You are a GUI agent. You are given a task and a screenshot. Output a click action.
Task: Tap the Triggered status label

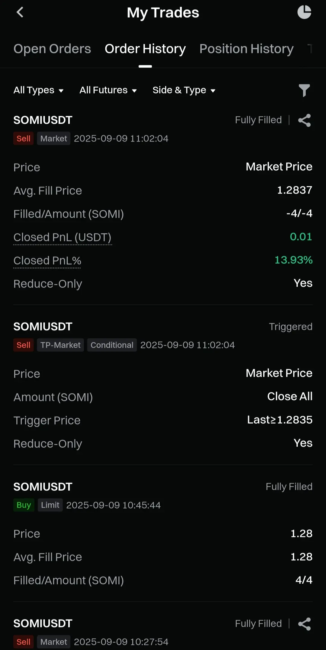(290, 327)
